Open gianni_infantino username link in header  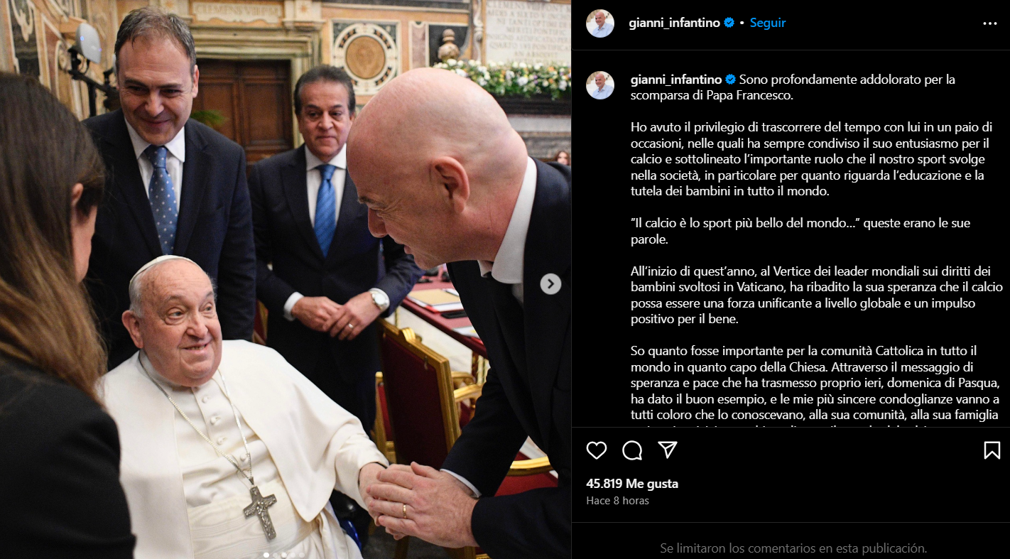675,23
